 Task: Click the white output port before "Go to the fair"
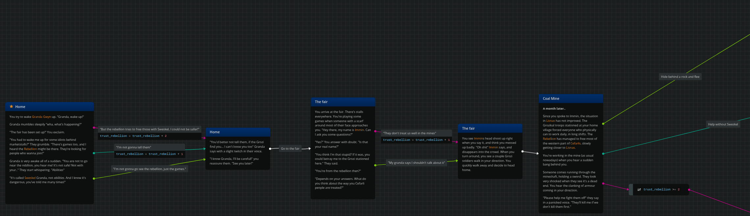tap(270, 149)
